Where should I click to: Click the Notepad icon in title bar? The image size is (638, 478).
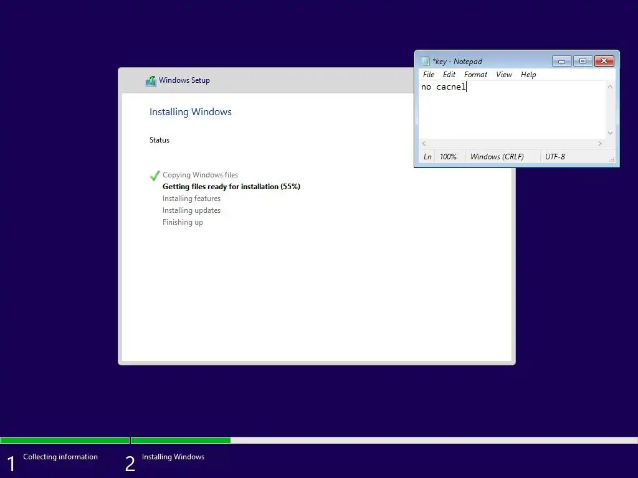(425, 61)
